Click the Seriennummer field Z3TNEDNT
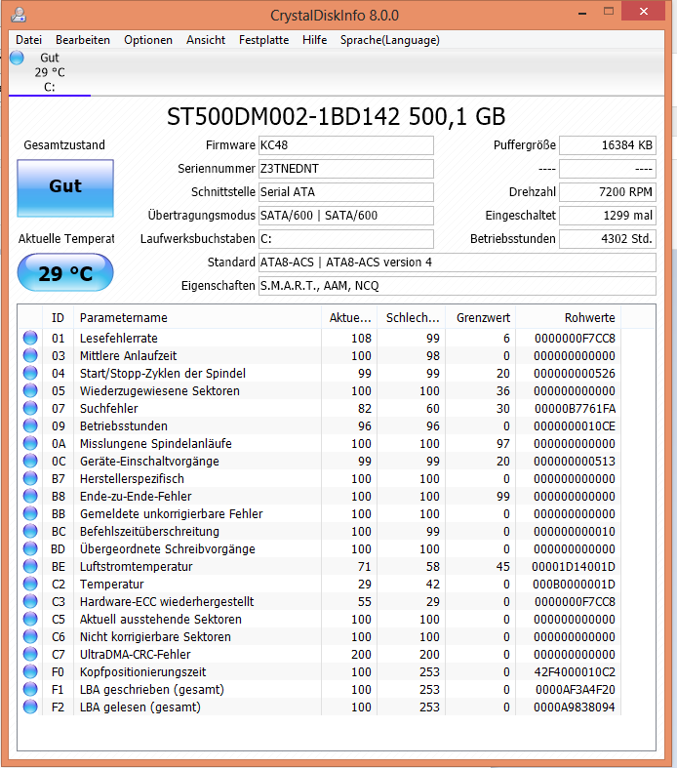The height and width of the screenshot is (768, 677). tap(346, 169)
